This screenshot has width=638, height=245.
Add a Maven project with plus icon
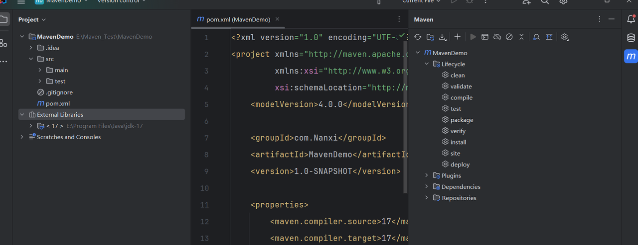tap(458, 37)
